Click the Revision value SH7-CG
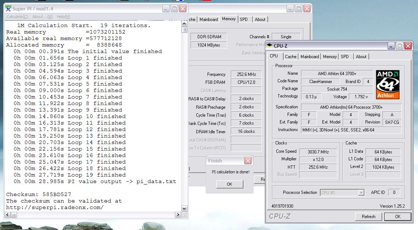418x230 pixels. [x=392, y=122]
